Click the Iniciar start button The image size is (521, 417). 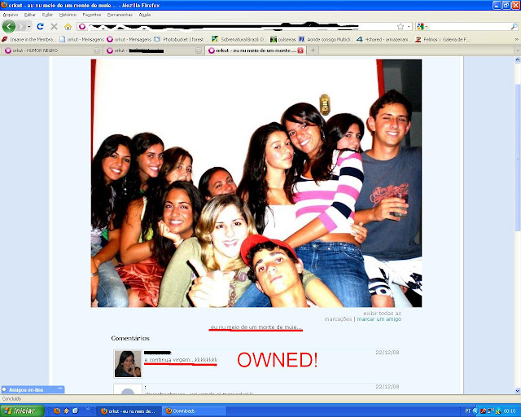22,411
